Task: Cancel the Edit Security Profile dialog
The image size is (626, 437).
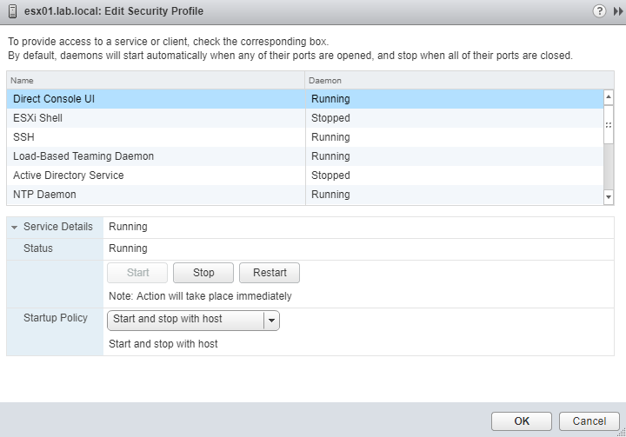Action: tap(589, 421)
